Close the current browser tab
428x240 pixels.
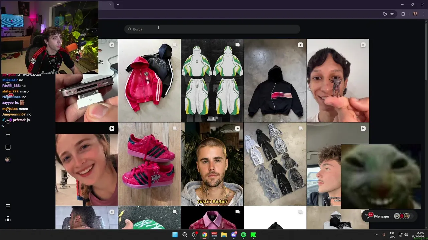[110, 4]
